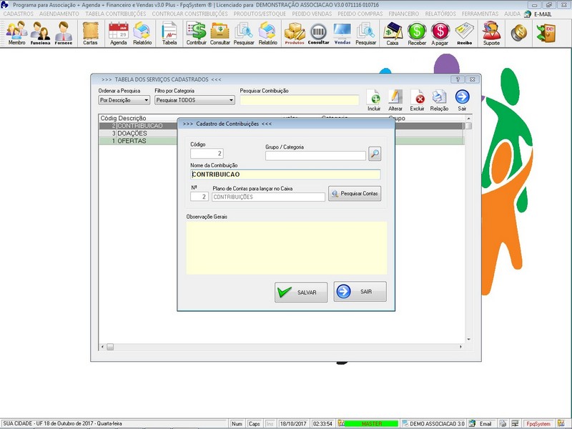The width and height of the screenshot is (572, 429).
Task: Click the Receber green dollar icon
Action: coord(417,33)
